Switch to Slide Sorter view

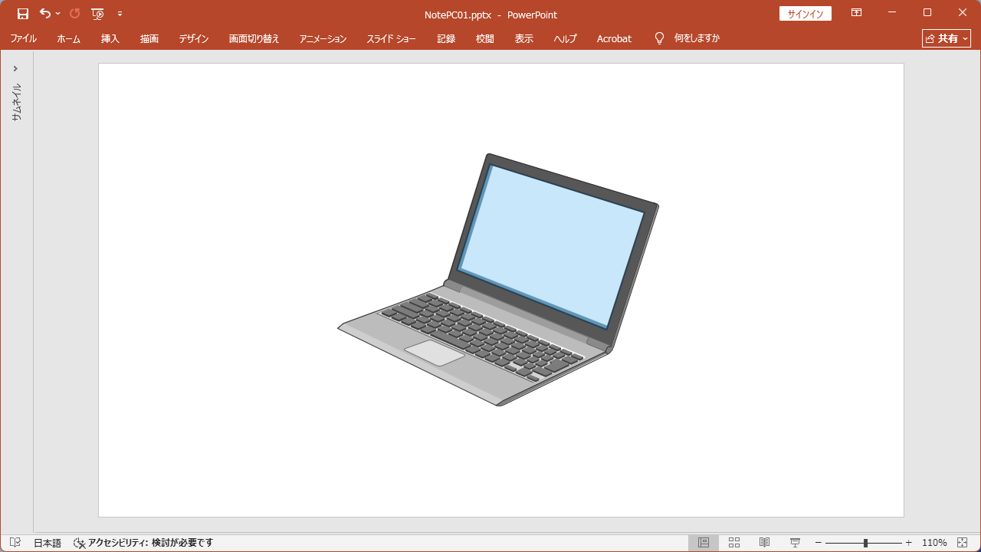(x=733, y=542)
